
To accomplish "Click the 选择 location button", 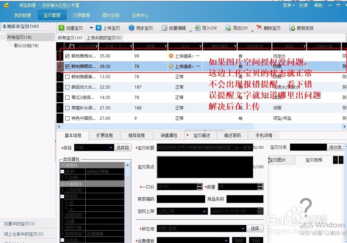I will [x=255, y=228].
